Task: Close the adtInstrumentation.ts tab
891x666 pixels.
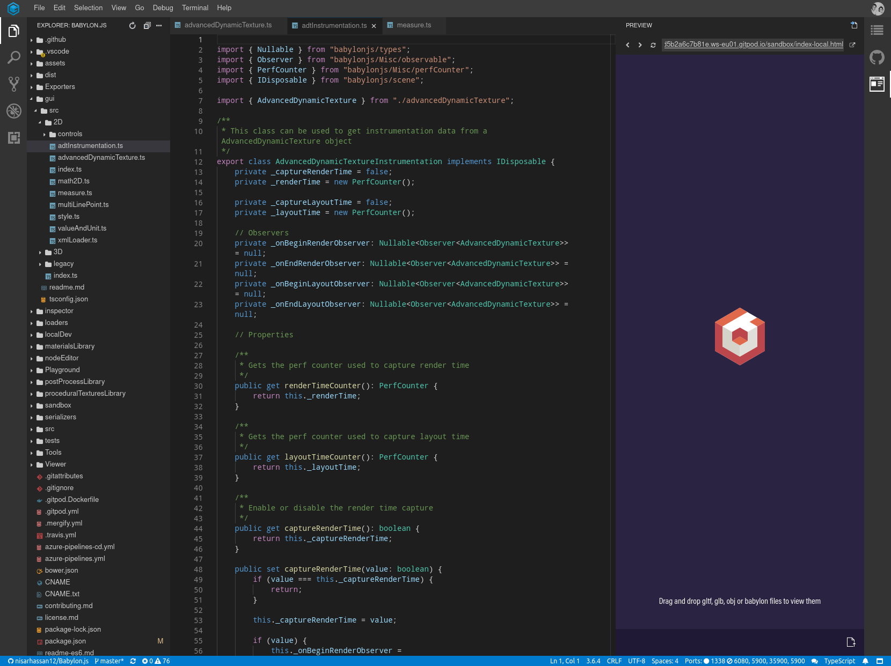Action: coord(374,26)
